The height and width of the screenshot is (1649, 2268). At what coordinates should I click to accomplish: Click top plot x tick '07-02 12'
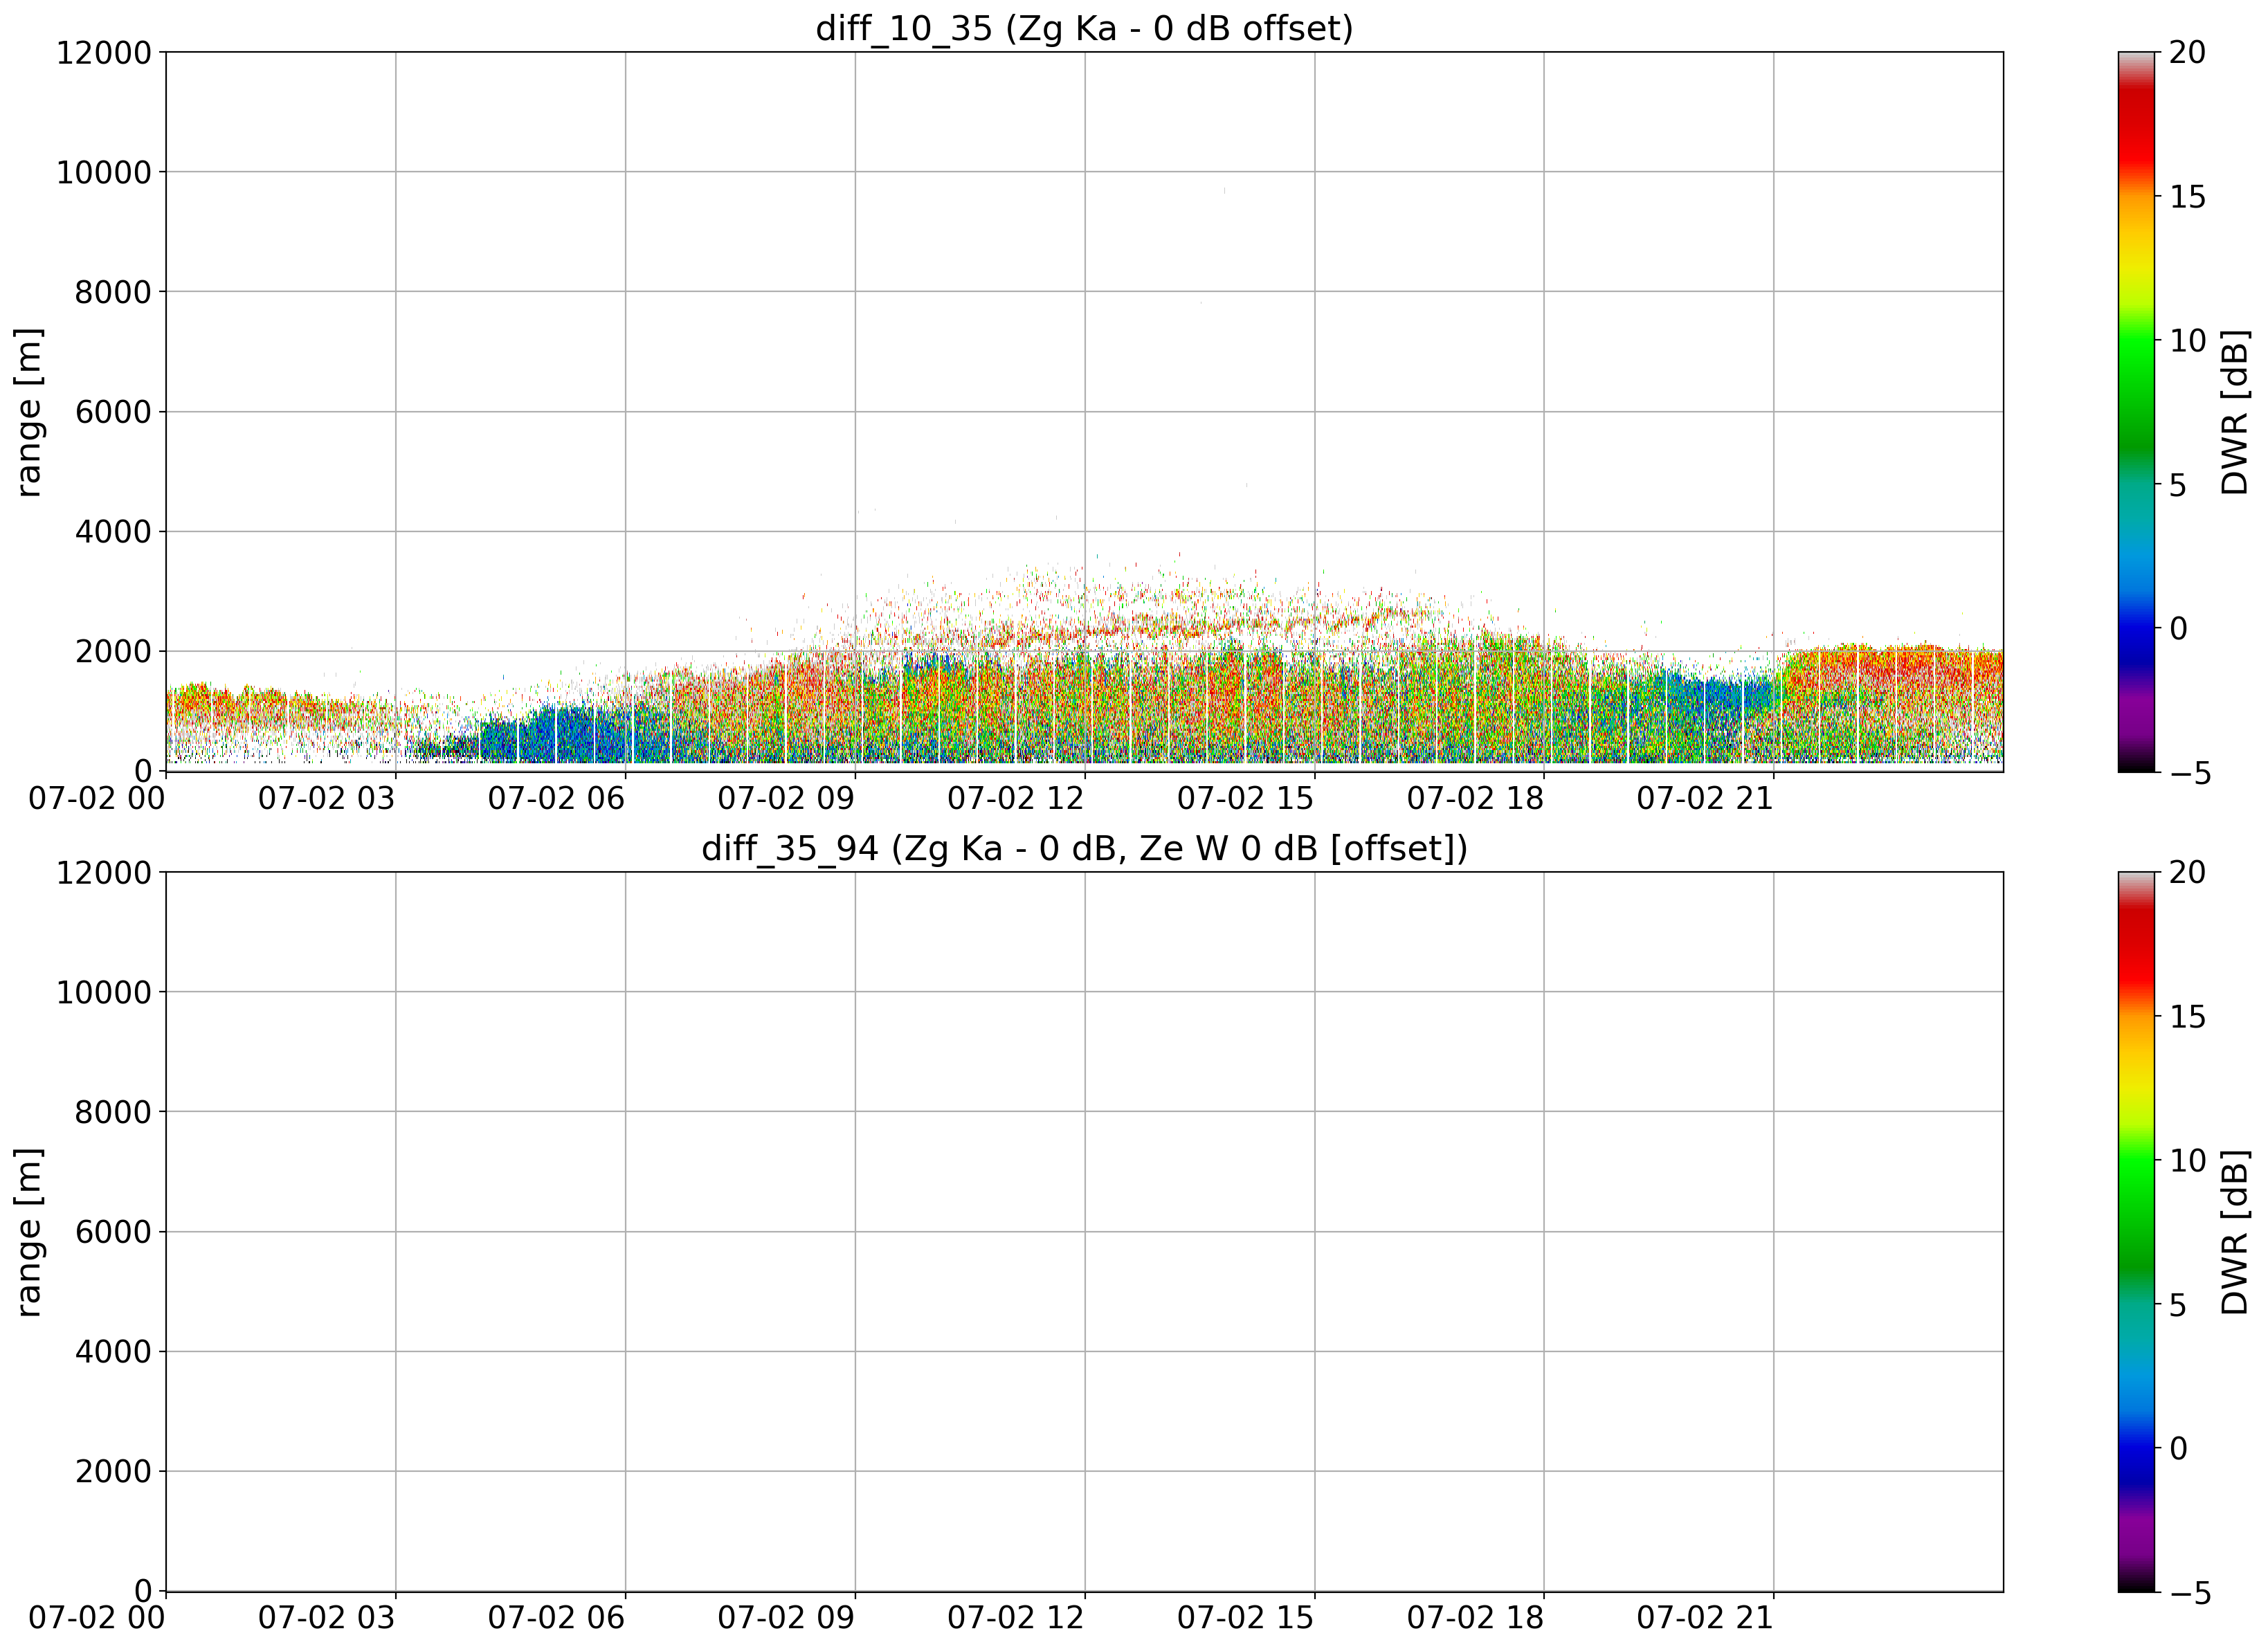tap(1016, 798)
